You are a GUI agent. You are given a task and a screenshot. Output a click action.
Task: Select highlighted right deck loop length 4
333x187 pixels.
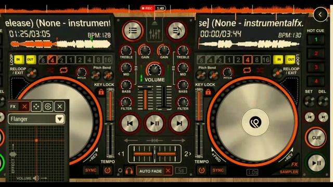tap(248, 60)
